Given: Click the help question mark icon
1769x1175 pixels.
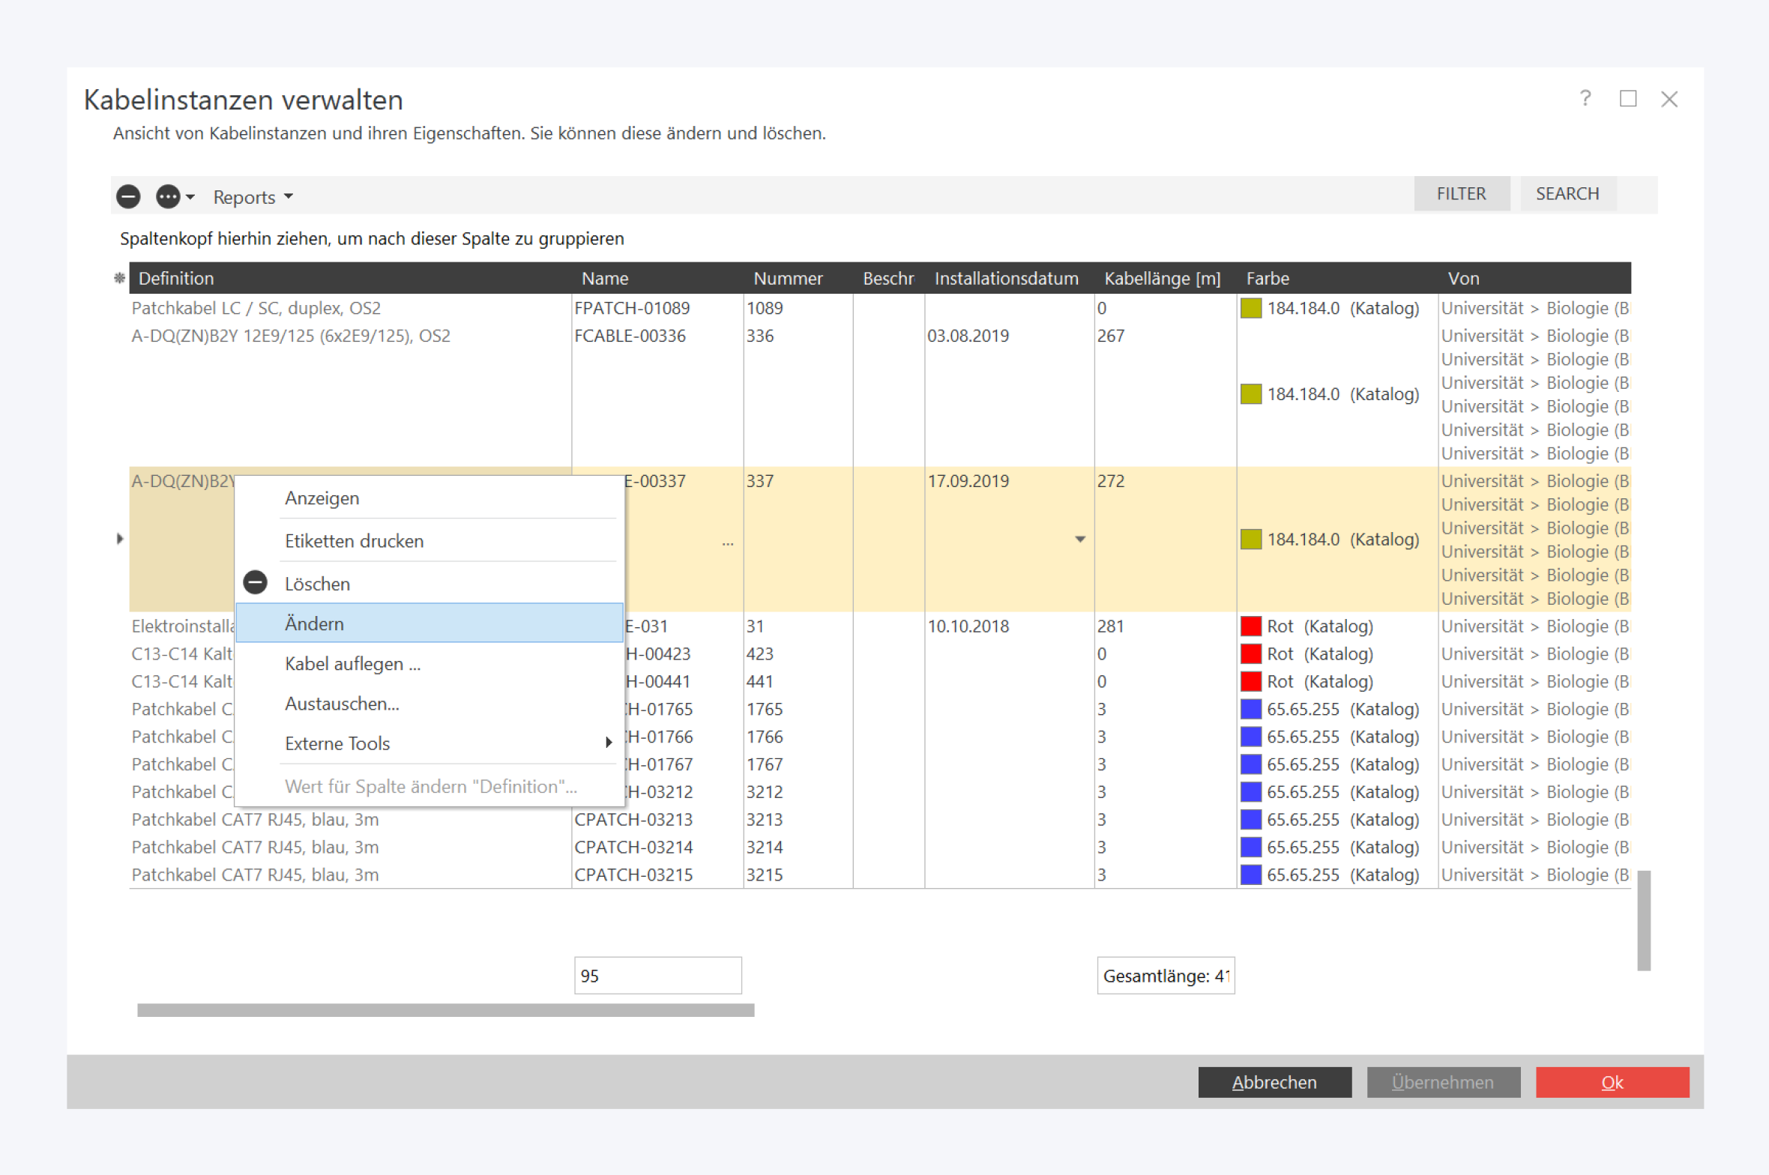Looking at the screenshot, I should pos(1585,98).
